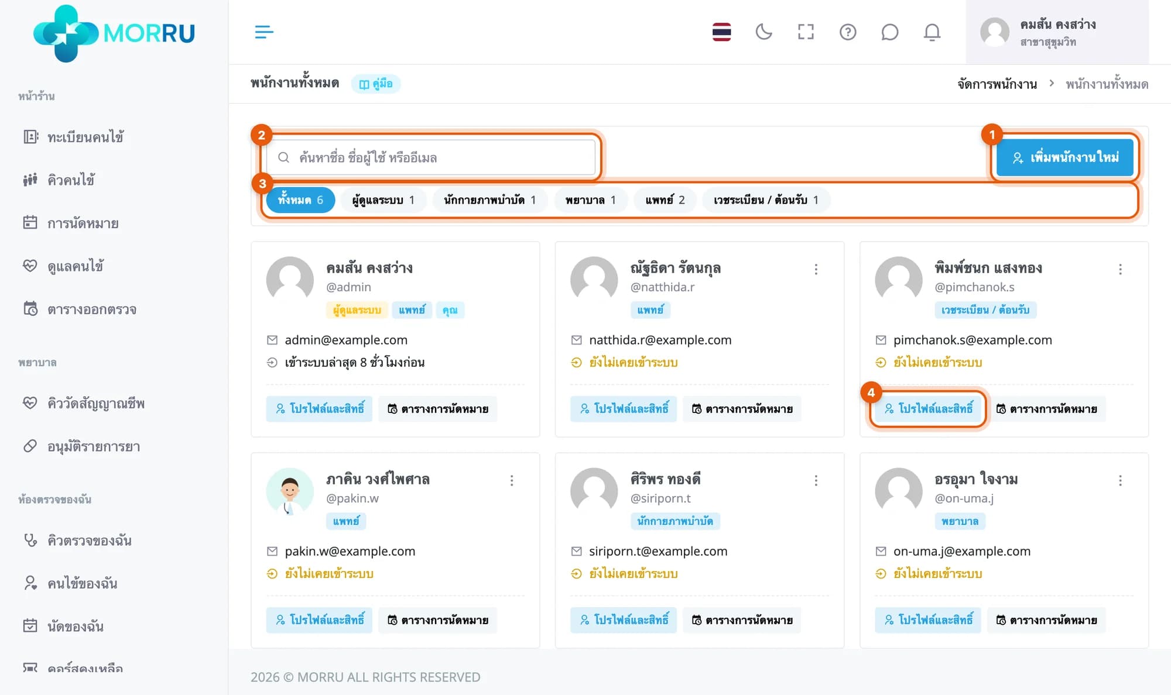Enter fullscreen mode via header icon
Screen dimensions: 1171x695
click(806, 32)
